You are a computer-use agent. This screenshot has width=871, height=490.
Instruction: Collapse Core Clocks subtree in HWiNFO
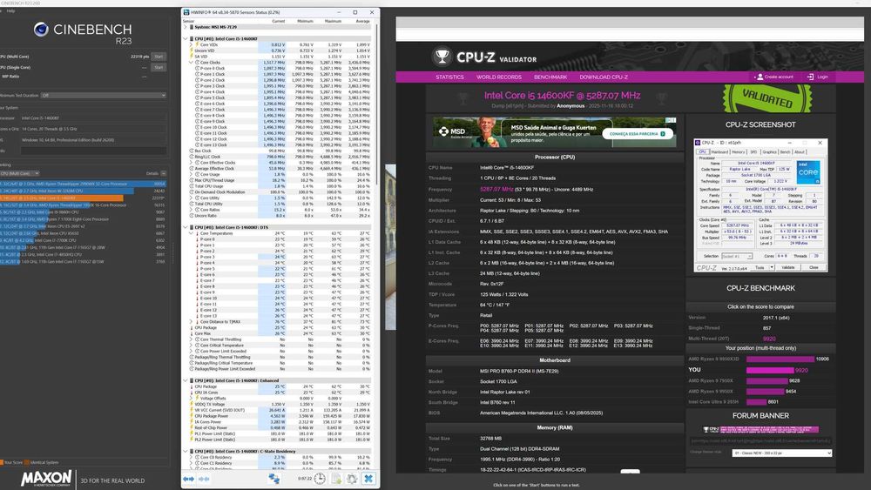tap(192, 62)
